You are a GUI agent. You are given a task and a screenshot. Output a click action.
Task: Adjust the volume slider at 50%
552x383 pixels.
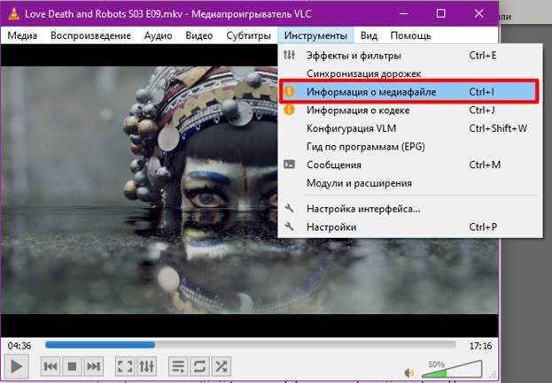point(452,369)
